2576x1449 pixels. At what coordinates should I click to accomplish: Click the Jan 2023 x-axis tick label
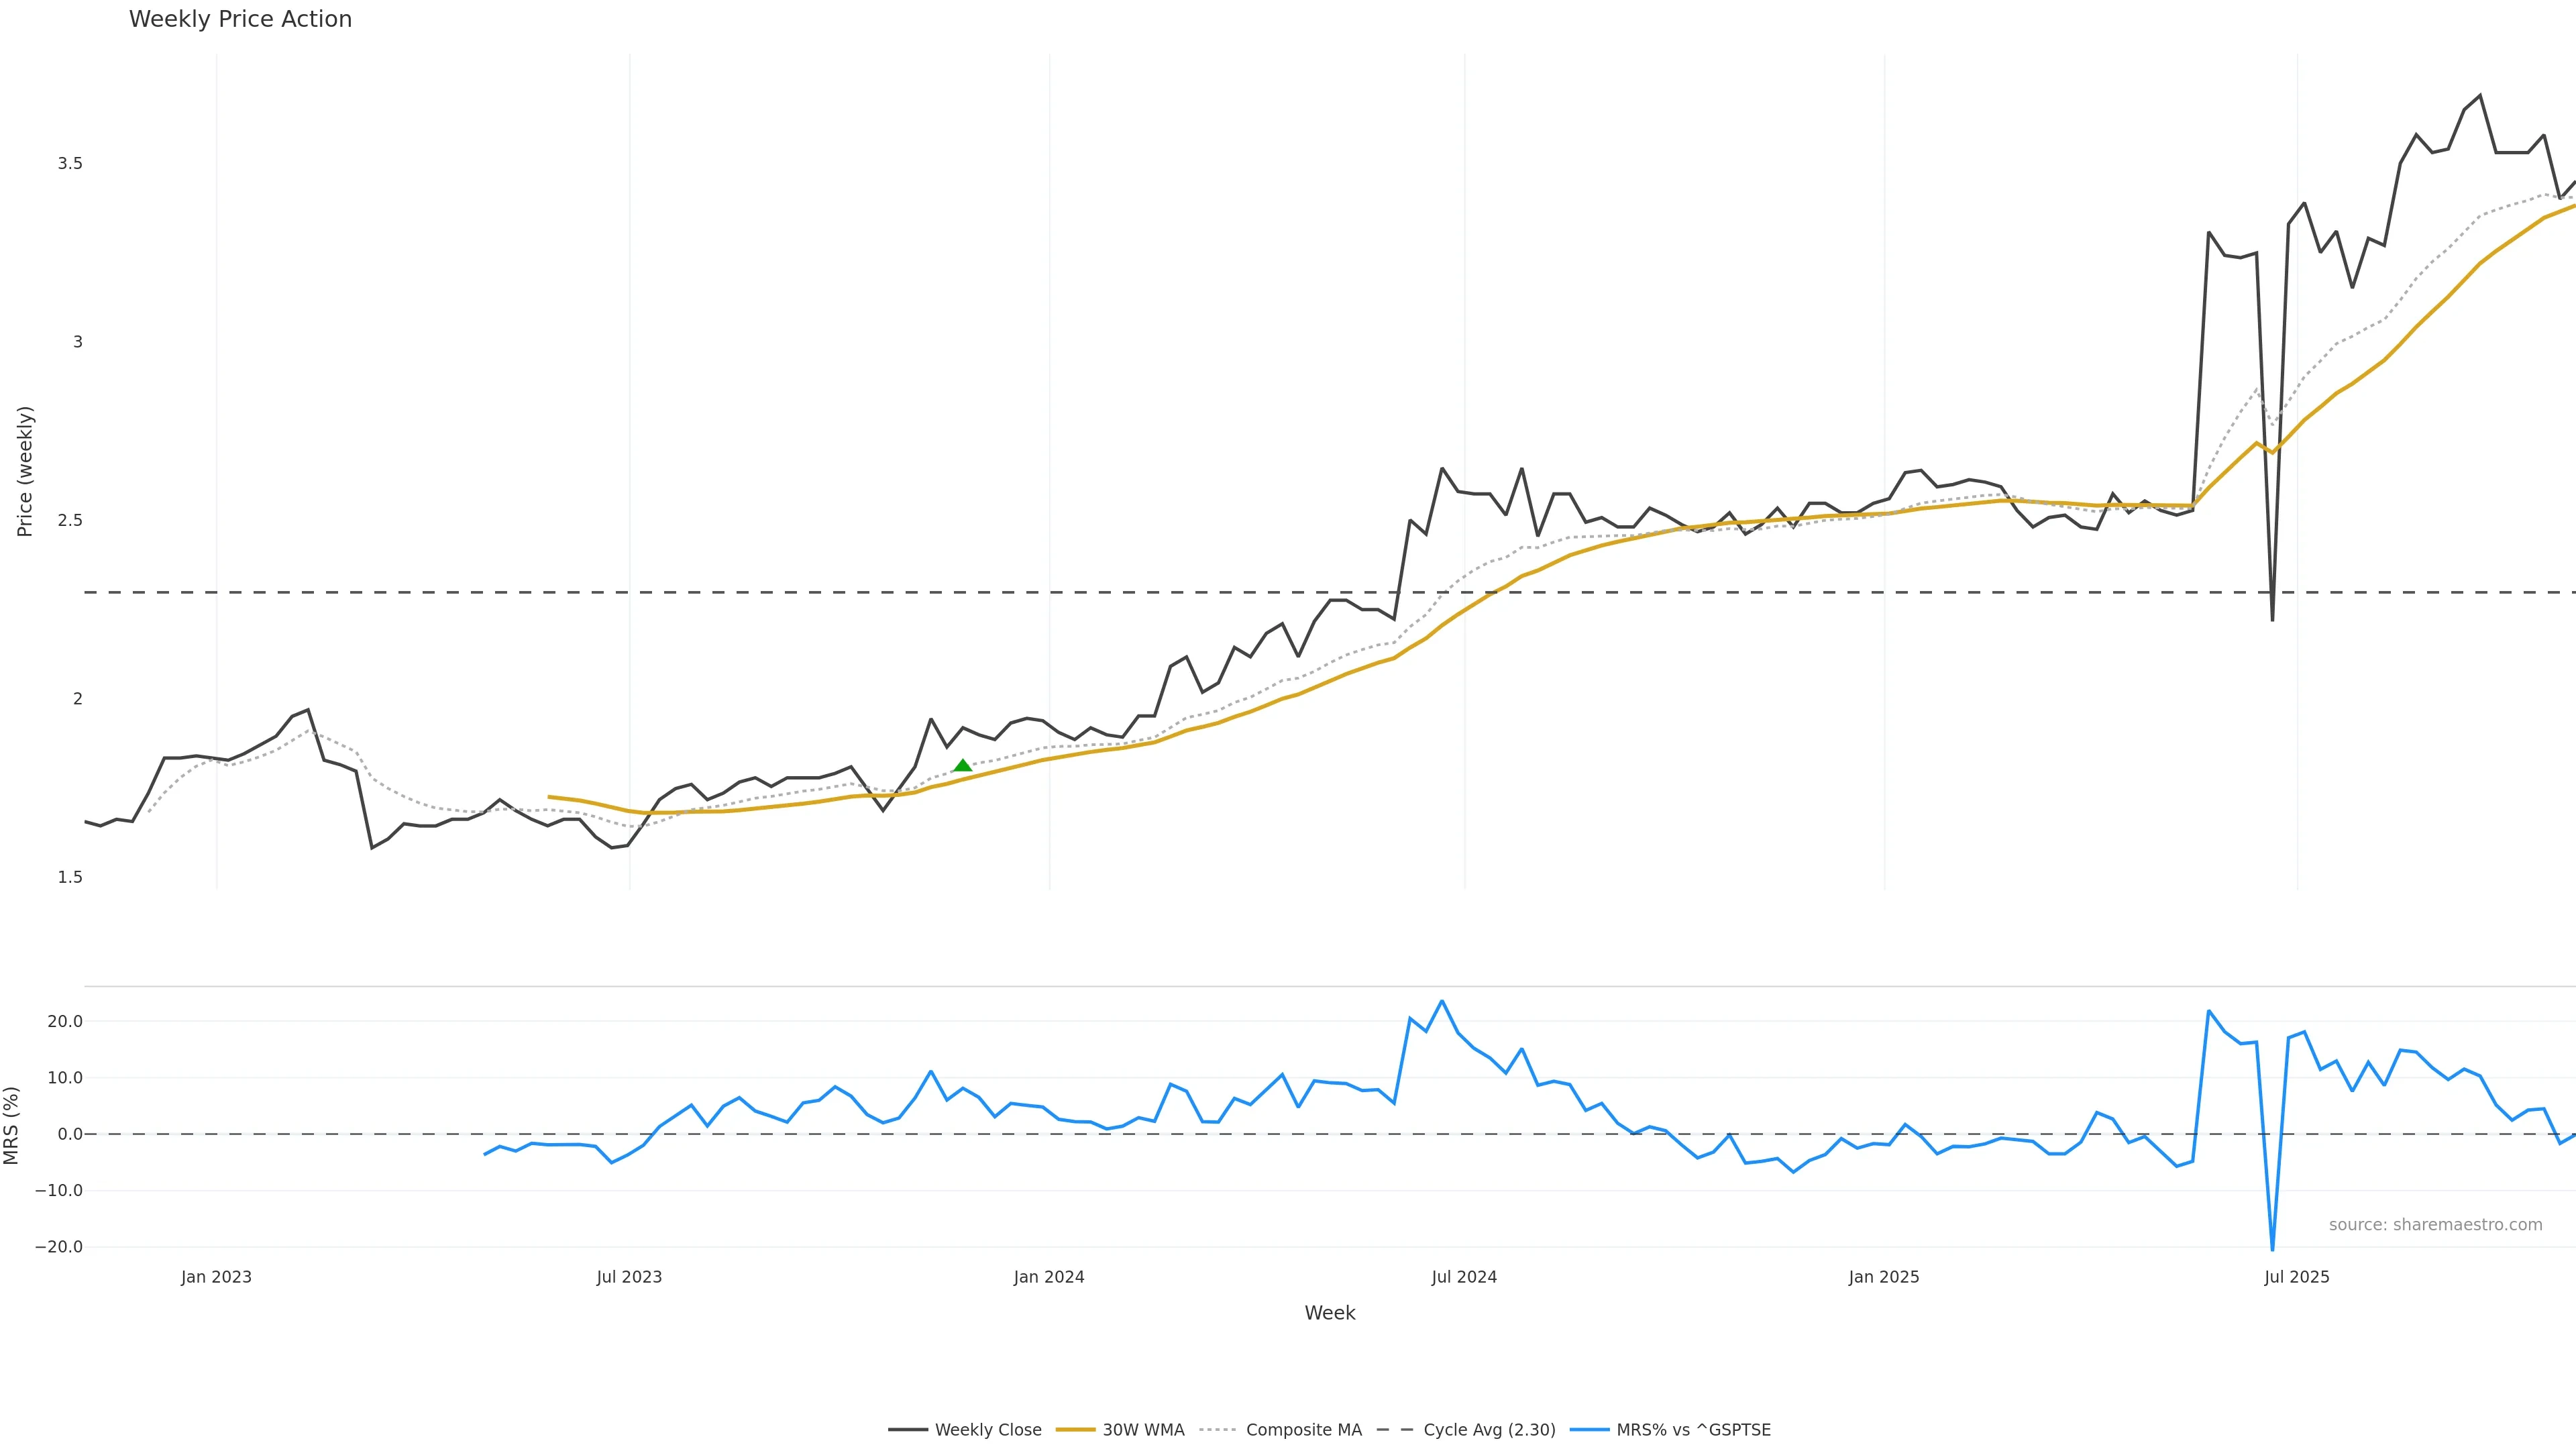[216, 1277]
